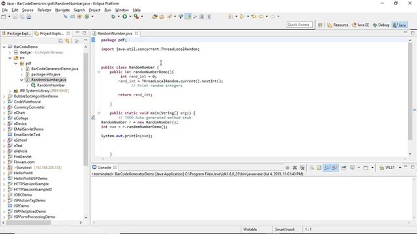Switch to the Java EE perspective

tap(360, 25)
